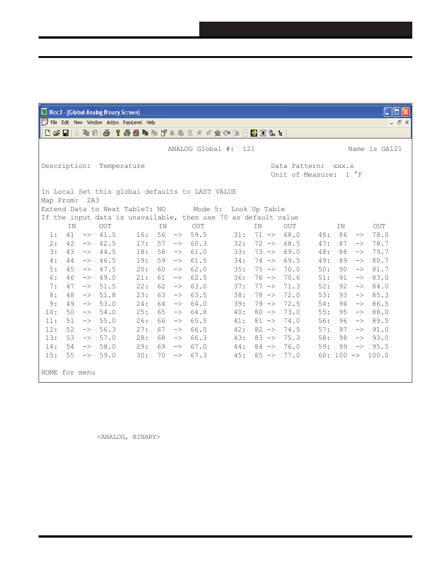Click the stacked computers toolbar icon

pyautogui.click(x=145, y=133)
